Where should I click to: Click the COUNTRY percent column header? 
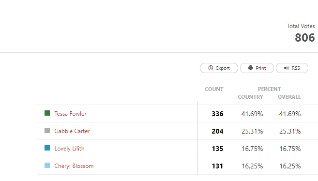tap(250, 97)
